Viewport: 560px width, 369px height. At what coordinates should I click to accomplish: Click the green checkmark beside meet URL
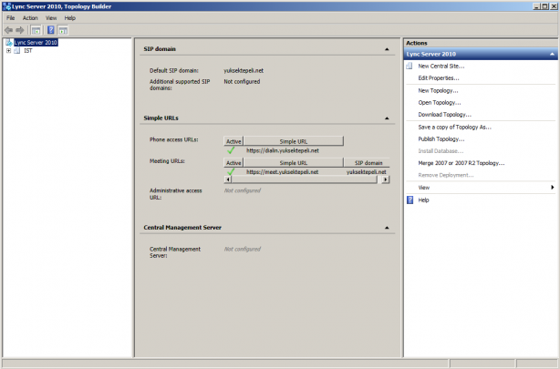pos(231,172)
